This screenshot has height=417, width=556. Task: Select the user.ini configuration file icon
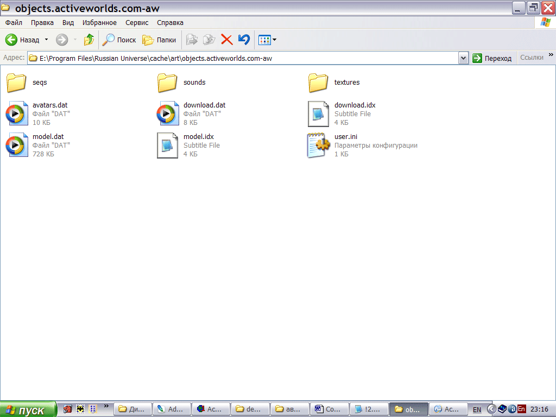[318, 145]
